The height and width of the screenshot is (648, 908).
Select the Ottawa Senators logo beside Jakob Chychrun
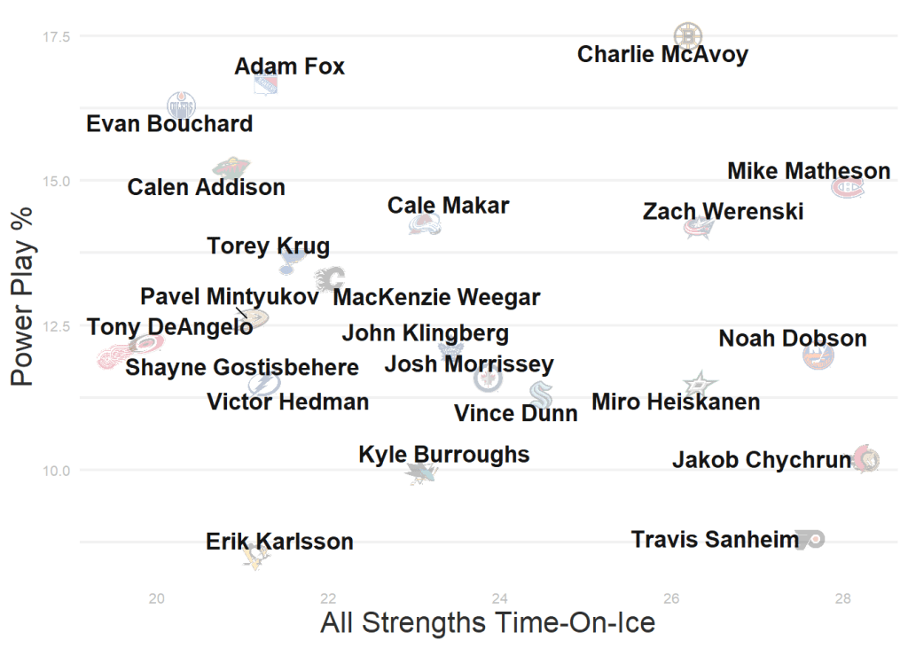[x=866, y=459]
